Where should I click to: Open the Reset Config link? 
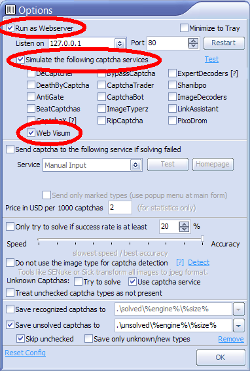(x=26, y=353)
